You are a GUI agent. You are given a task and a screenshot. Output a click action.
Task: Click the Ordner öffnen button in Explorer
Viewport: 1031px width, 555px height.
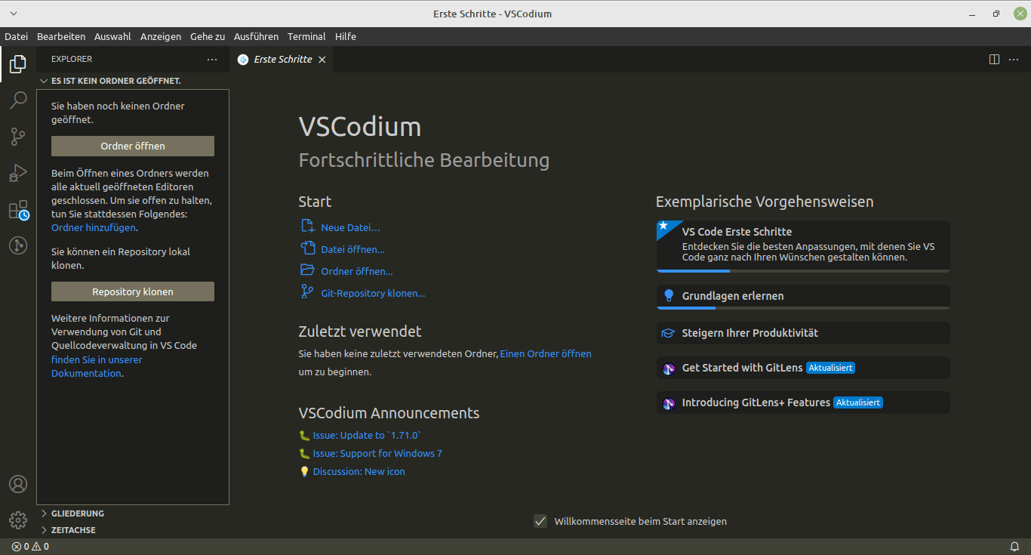click(x=133, y=146)
